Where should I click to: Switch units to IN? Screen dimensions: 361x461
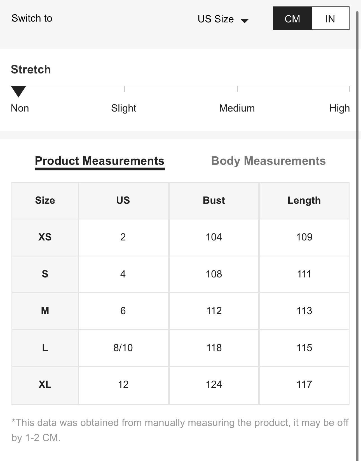click(330, 19)
